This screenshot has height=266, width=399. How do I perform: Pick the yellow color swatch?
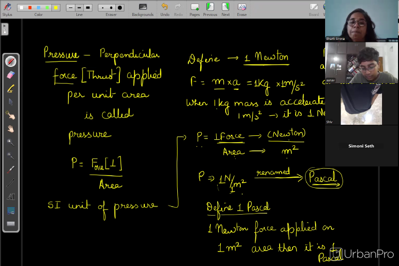tap(56, 7)
